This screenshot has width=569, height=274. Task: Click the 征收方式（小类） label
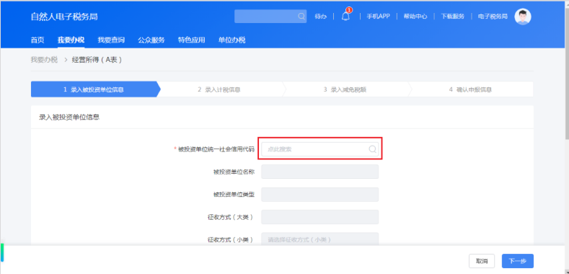click(x=231, y=239)
